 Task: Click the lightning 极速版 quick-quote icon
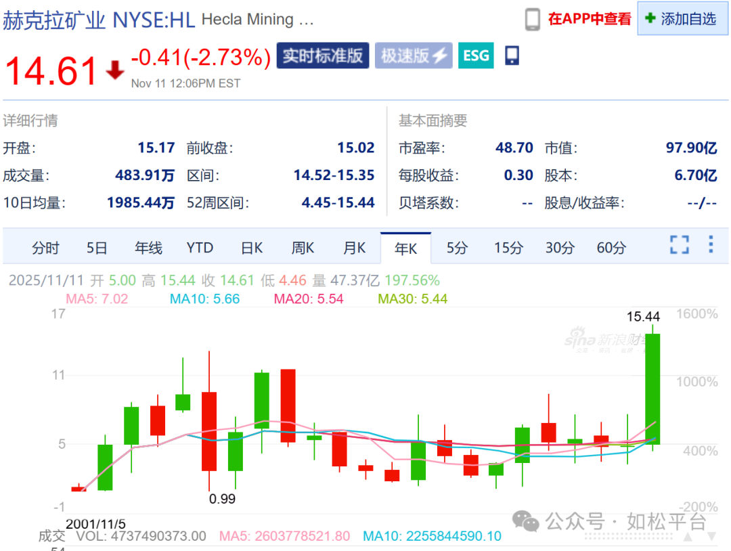[413, 56]
